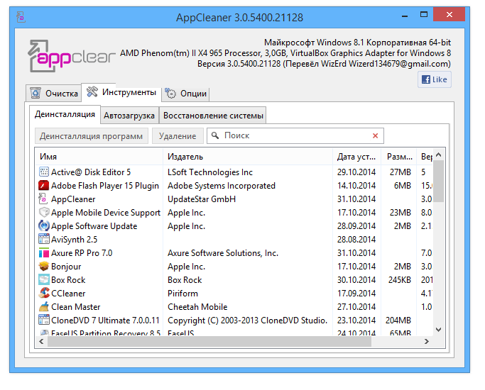
Task: Open the Очистка tab
Action: pos(53,94)
